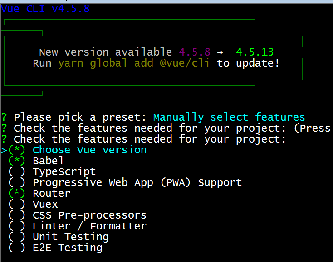Click the new version number 4.5.13
This screenshot has width=333, height=262.
(x=255, y=52)
